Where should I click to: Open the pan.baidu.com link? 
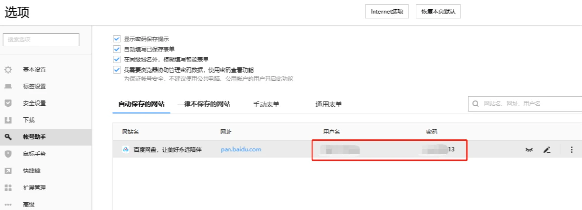(241, 149)
